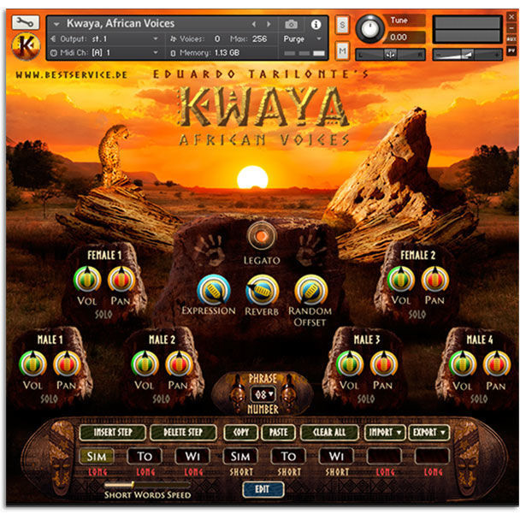Solo the instrument with S button

(342, 25)
